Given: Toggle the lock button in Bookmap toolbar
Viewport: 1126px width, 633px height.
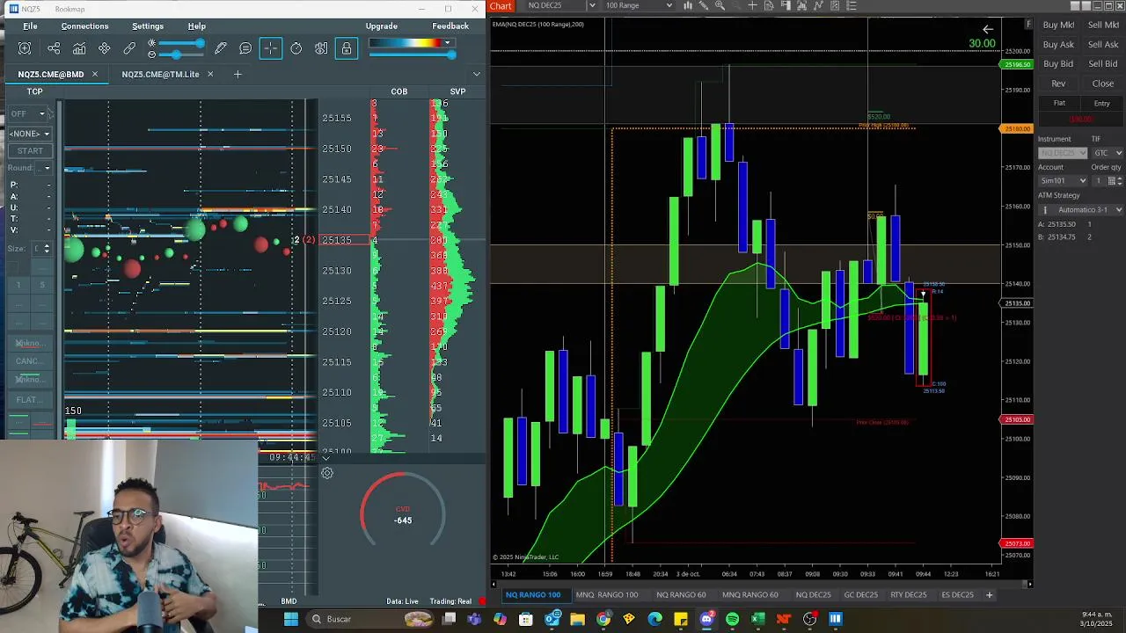Looking at the screenshot, I should tap(347, 48).
